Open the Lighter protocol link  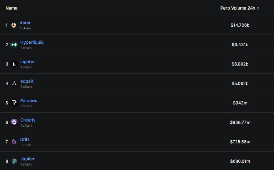pos(27,62)
